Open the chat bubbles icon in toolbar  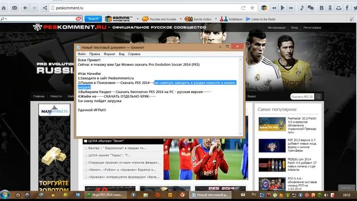pos(311,8)
